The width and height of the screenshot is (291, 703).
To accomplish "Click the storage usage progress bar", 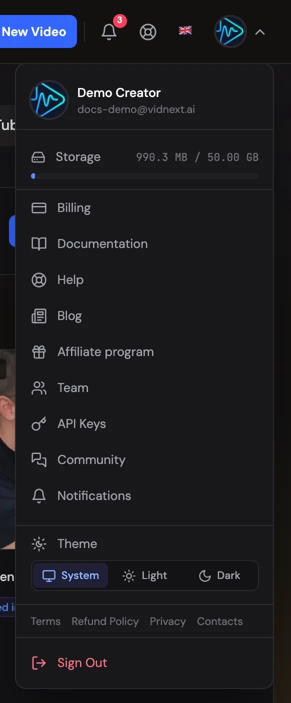I will 144,176.
